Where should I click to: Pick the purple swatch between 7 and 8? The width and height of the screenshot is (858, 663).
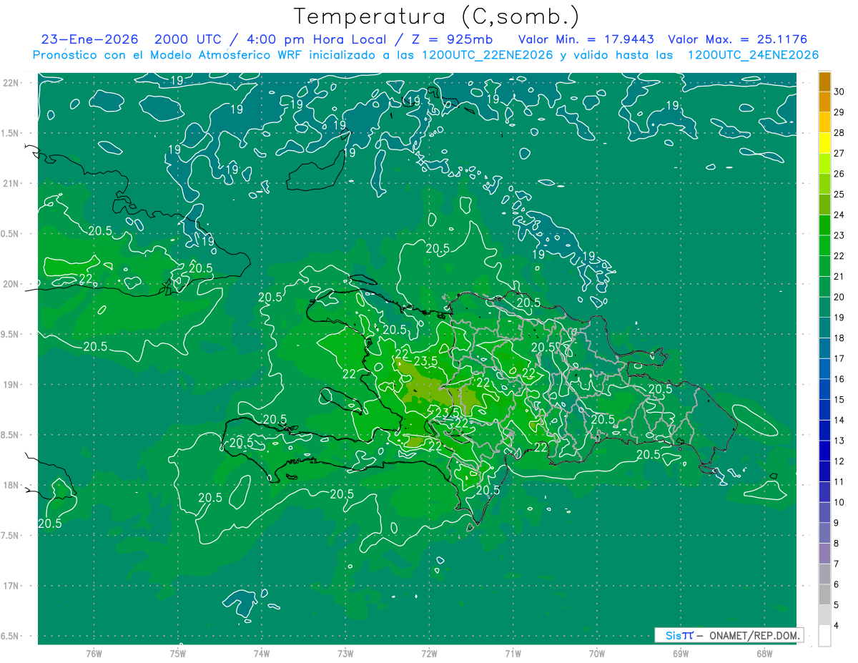[824, 554]
